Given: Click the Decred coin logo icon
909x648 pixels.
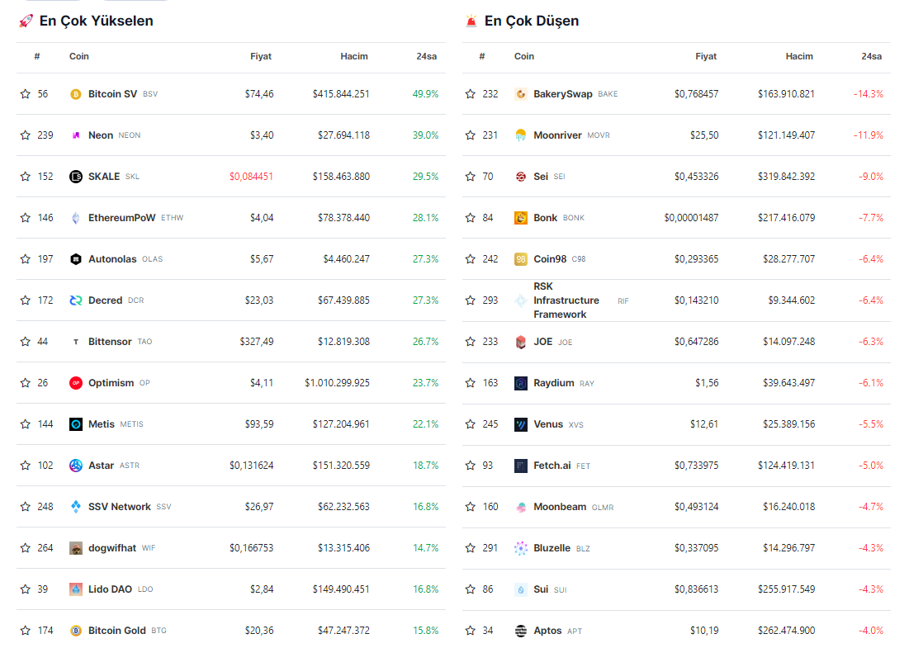Looking at the screenshot, I should click(76, 300).
